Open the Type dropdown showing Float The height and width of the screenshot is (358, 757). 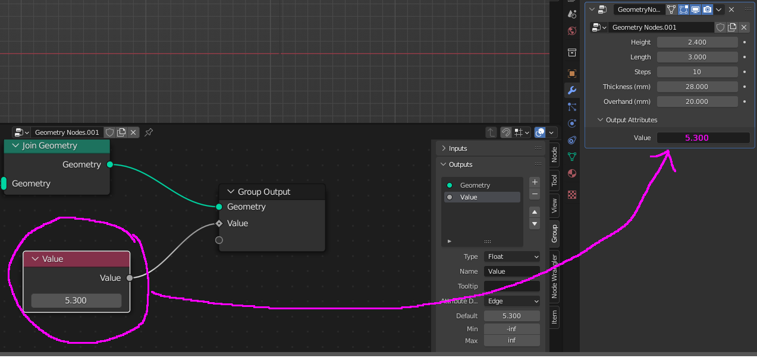click(512, 256)
